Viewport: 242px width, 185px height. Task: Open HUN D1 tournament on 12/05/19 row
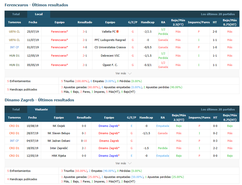[x=14, y=56]
